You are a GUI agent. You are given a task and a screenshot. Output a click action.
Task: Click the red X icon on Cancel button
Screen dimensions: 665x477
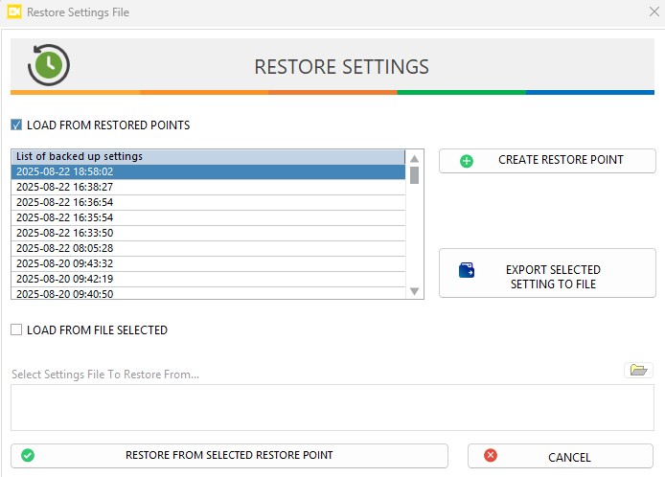click(x=492, y=456)
